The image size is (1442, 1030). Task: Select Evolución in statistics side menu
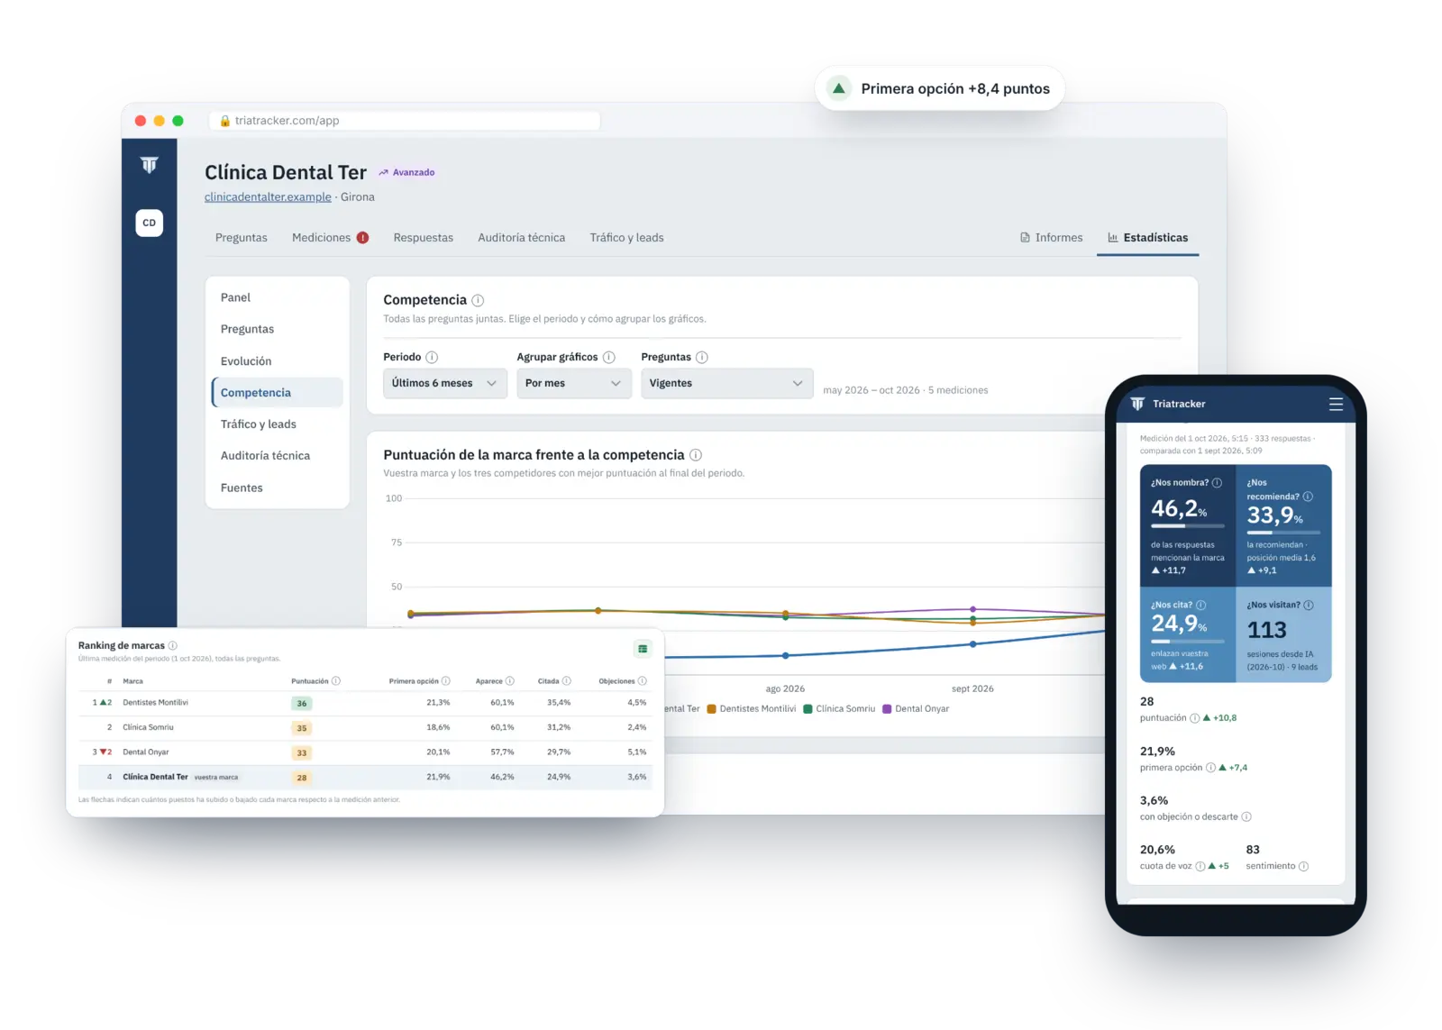tap(278, 361)
